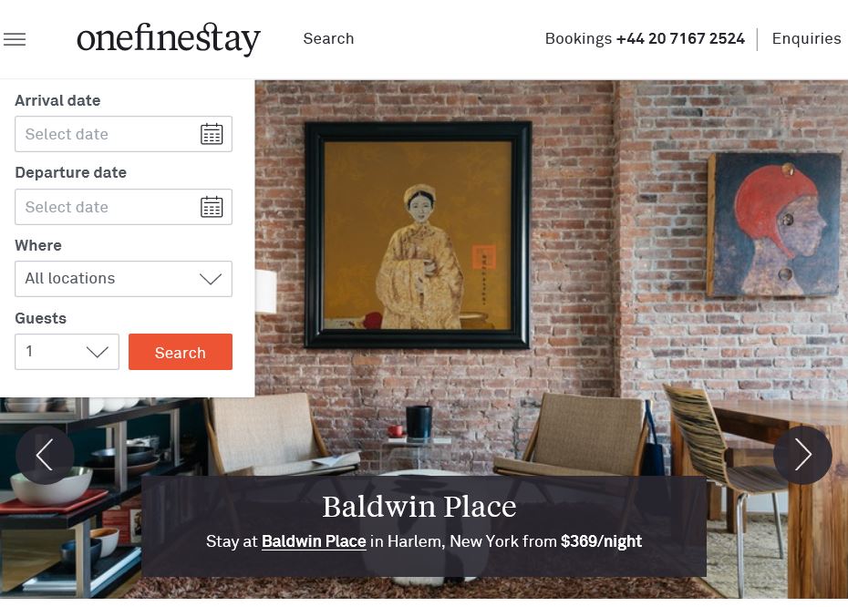The width and height of the screenshot is (848, 607).
Task: Click the bookings phone number
Action: click(x=680, y=39)
